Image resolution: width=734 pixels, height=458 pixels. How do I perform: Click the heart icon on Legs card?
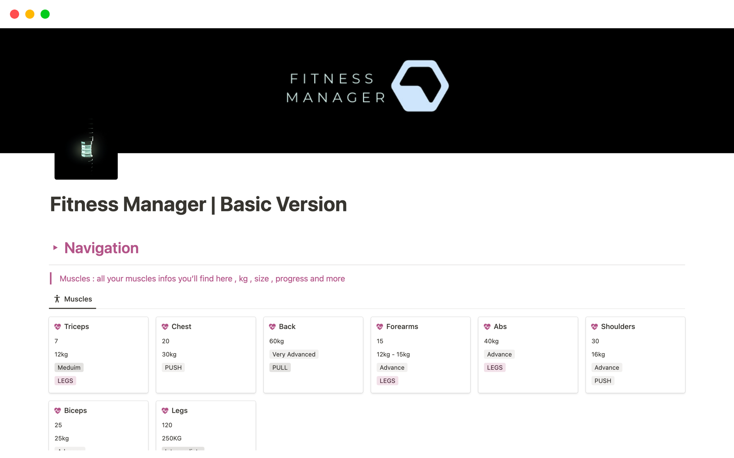tap(165, 411)
